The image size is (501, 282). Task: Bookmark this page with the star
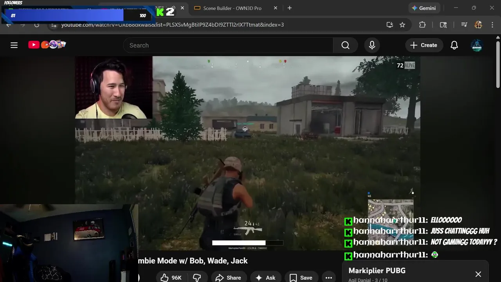click(402, 25)
